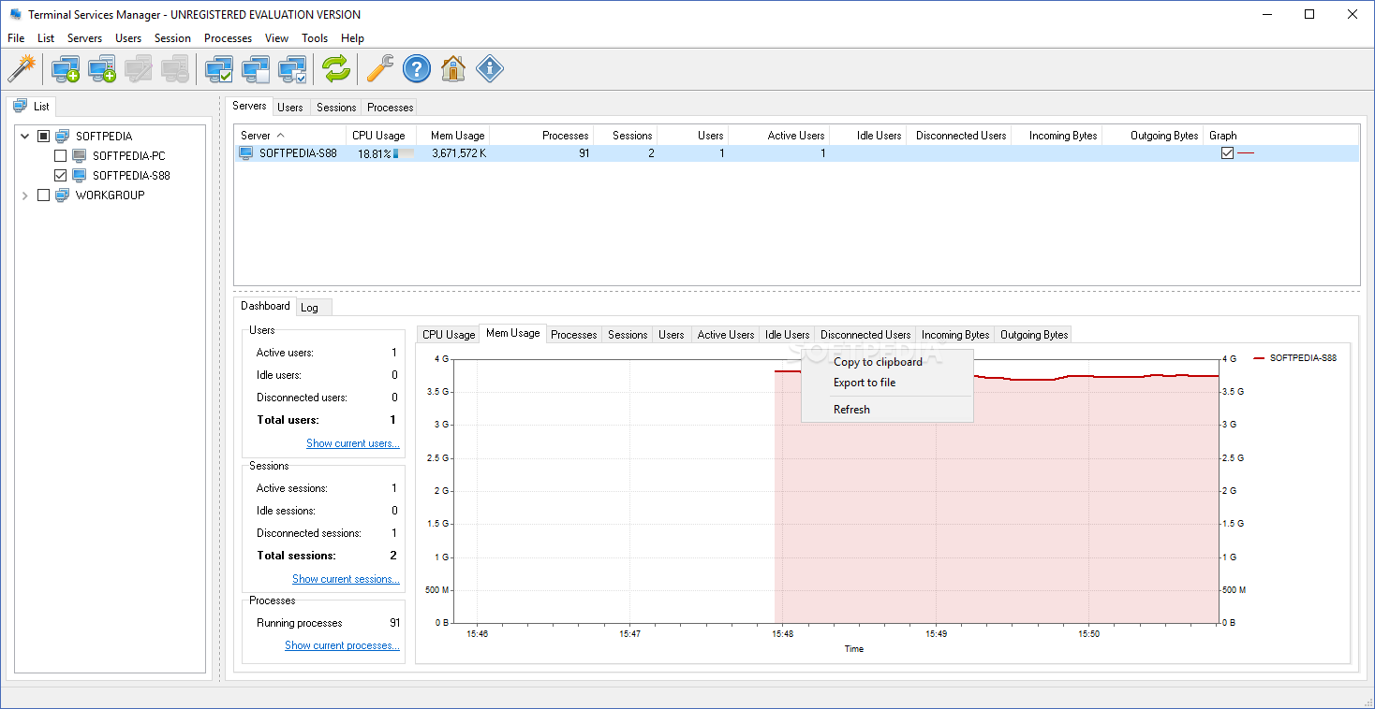Click the home page house icon
This screenshot has width=1375, height=709.
(x=453, y=68)
